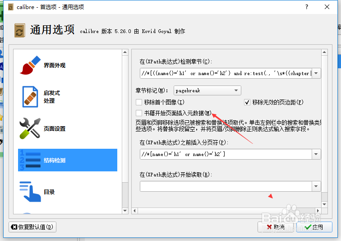
Task: Toggle 移除首个图像 checkbox
Action: [139, 102]
